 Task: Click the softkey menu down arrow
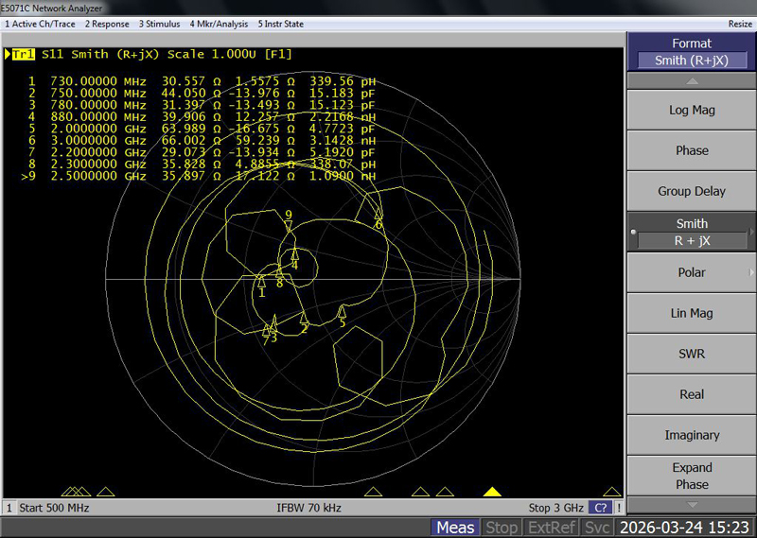pos(692,505)
